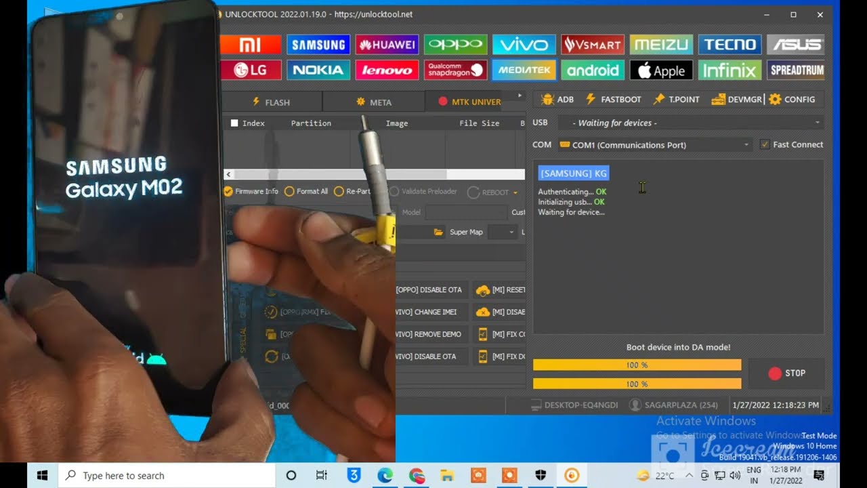Select the Huawei brand tile
The height and width of the screenshot is (488, 867).
pyautogui.click(x=387, y=45)
